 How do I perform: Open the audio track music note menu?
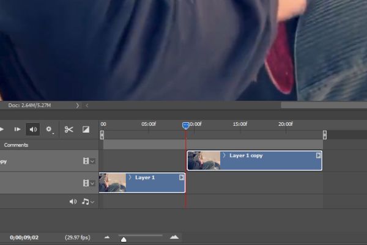88,202
